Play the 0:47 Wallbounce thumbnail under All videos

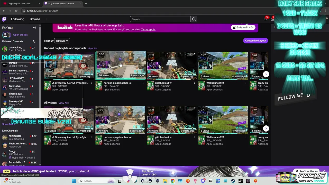223,120
